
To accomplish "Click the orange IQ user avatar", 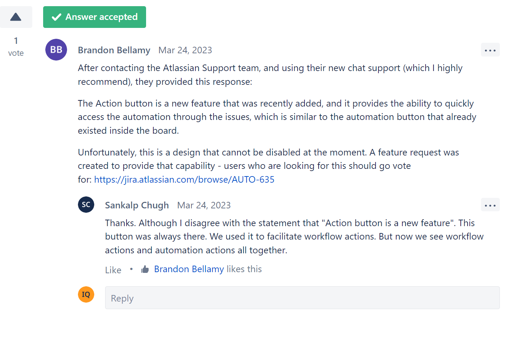I will click(86, 294).
